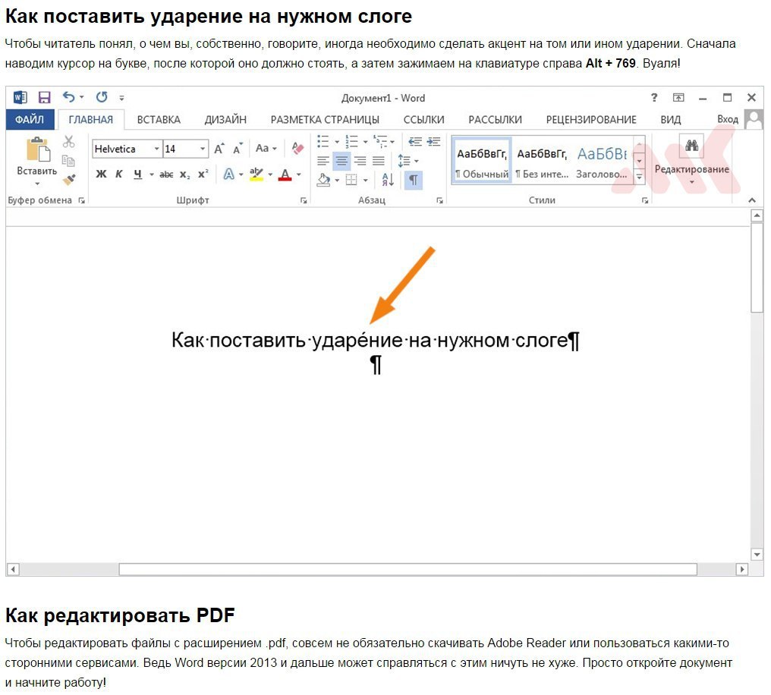Open the Редактирование binoculars icon

point(692,146)
